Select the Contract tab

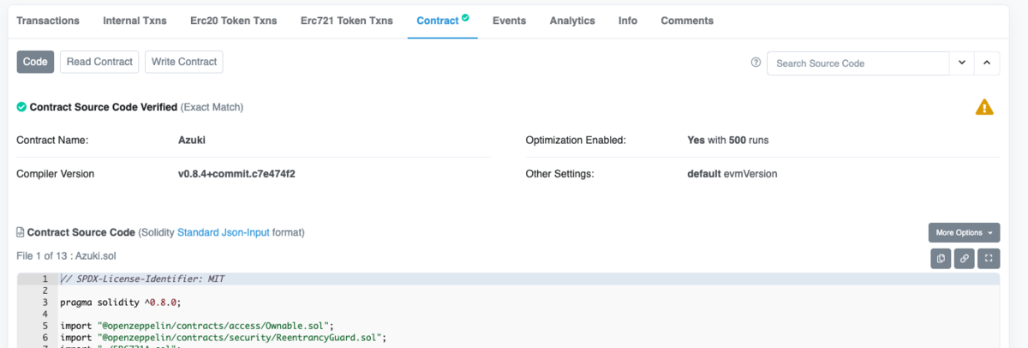coord(442,21)
